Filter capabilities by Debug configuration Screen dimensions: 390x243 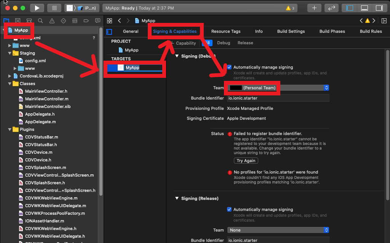[224, 43]
